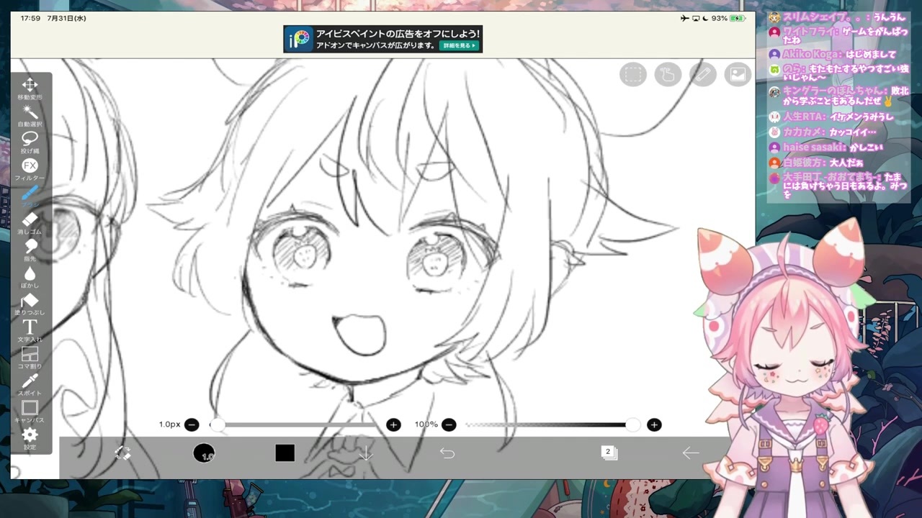The height and width of the screenshot is (518, 922).
Task: Select the Transform (移動変形) tool
Action: tap(30, 88)
